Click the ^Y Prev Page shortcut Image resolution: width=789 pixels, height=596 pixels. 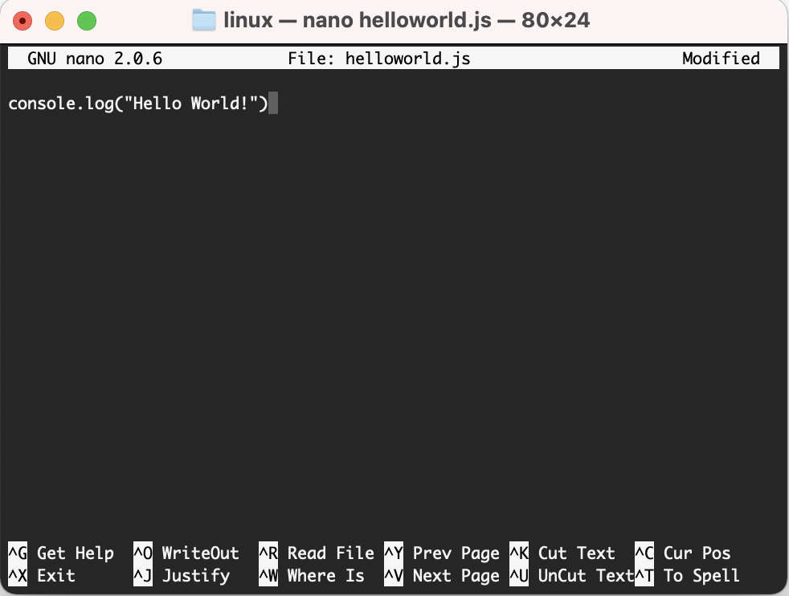tap(442, 553)
